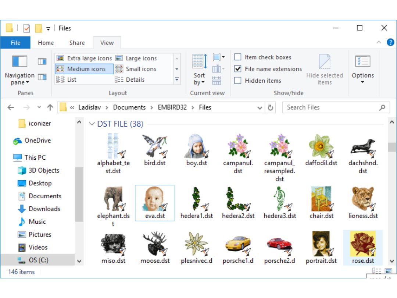Select Large icons layout
This screenshot has height=298, width=397.
(x=136, y=58)
